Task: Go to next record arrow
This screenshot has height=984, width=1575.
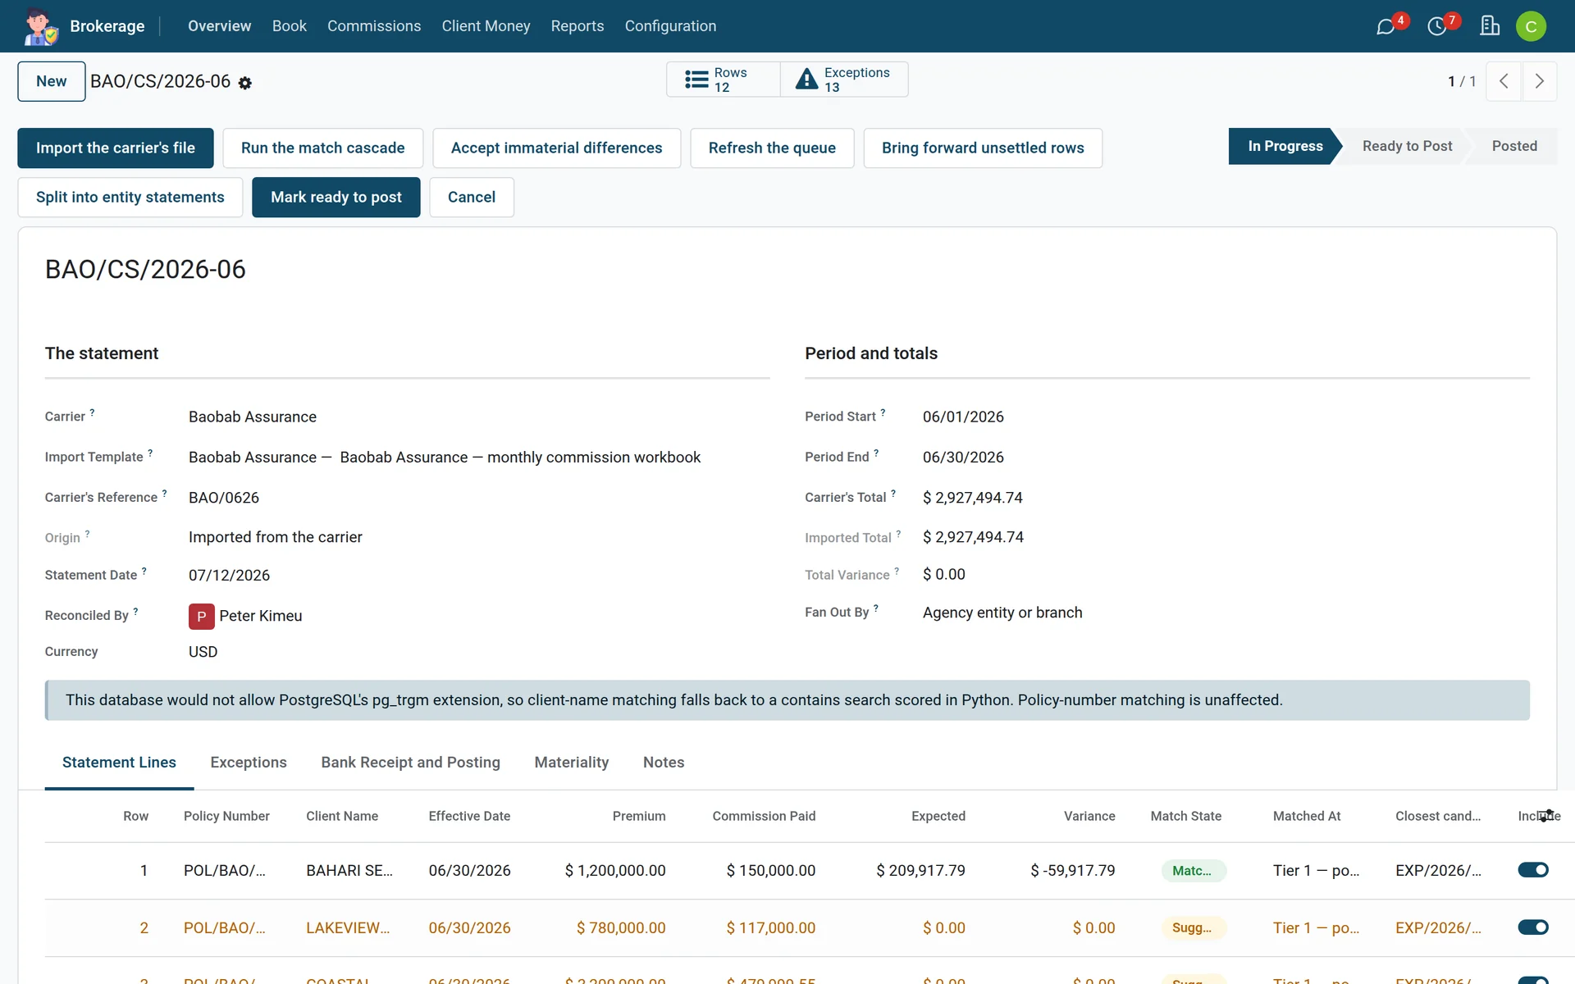Action: (x=1540, y=81)
